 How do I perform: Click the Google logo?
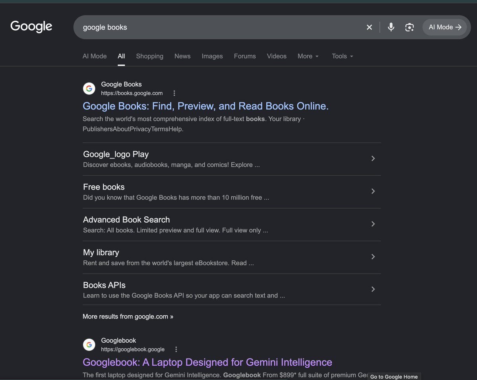[x=31, y=27]
